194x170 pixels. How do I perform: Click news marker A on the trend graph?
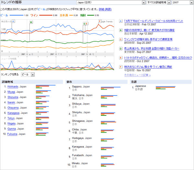[x=13, y=21]
